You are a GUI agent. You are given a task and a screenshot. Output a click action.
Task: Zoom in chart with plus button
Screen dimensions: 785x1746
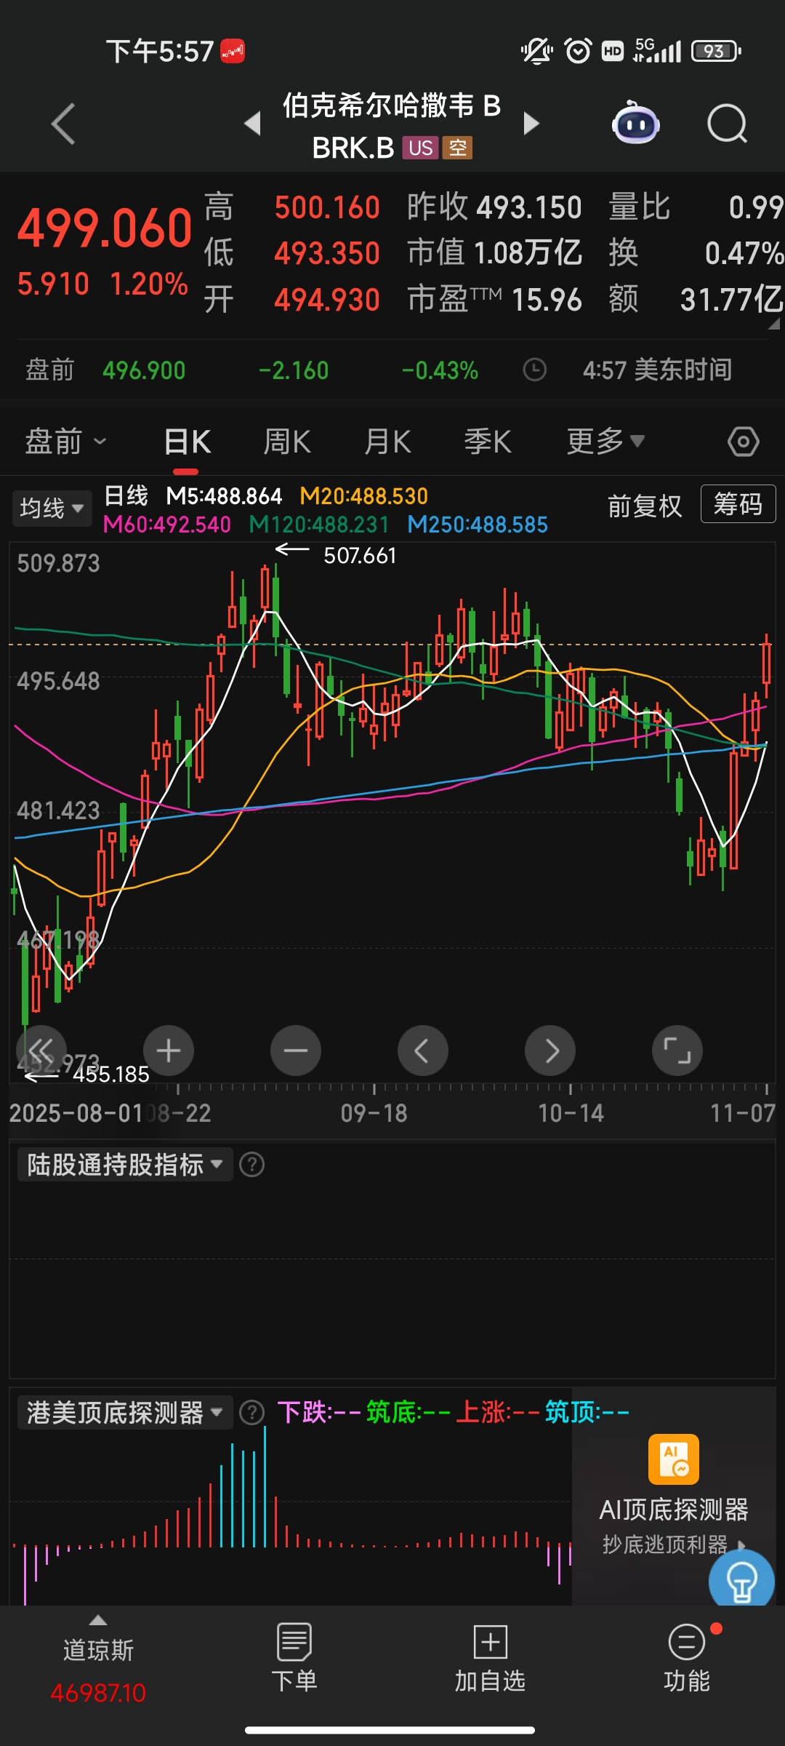(169, 1051)
